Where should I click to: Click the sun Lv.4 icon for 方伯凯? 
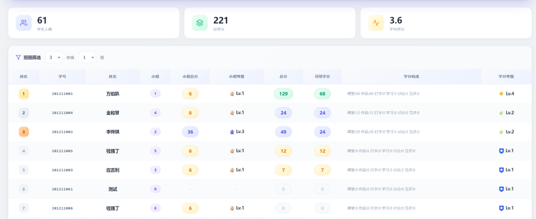[501, 93]
